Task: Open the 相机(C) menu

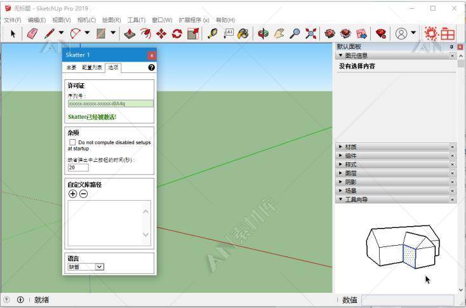Action: 86,20
